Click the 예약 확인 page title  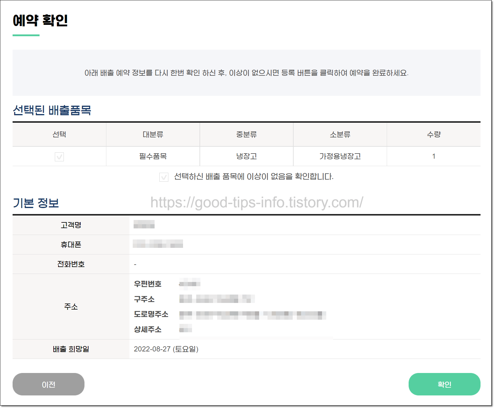[40, 20]
